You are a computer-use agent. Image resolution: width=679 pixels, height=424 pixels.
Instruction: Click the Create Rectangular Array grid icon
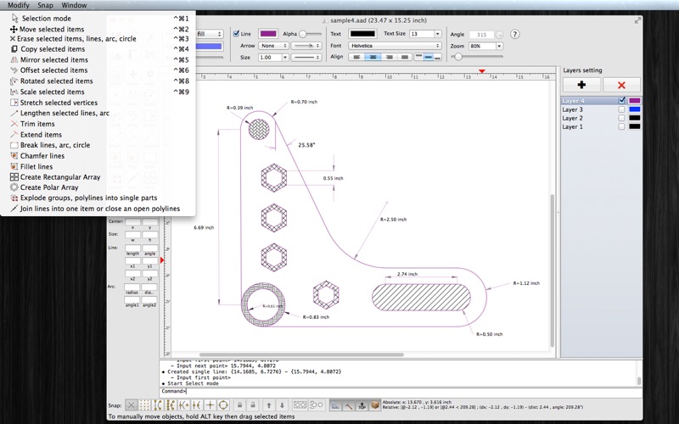pyautogui.click(x=14, y=177)
